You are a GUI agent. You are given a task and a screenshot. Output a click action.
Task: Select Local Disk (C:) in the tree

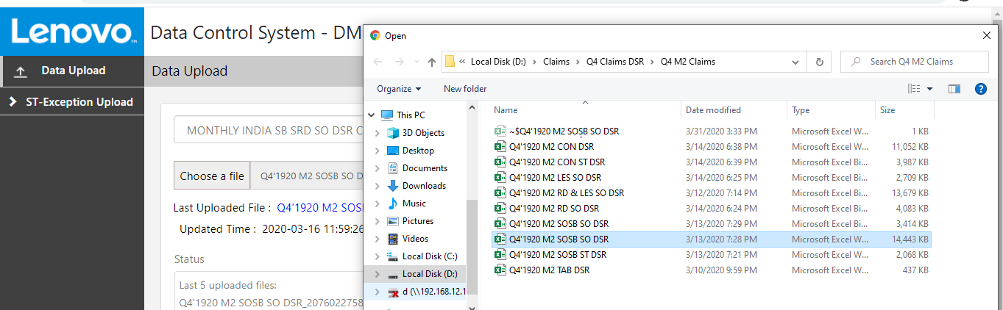click(x=429, y=256)
